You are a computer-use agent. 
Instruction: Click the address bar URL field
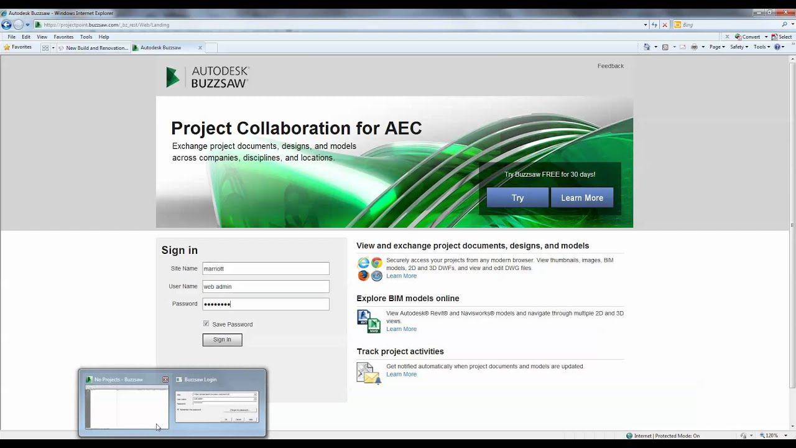(342, 25)
